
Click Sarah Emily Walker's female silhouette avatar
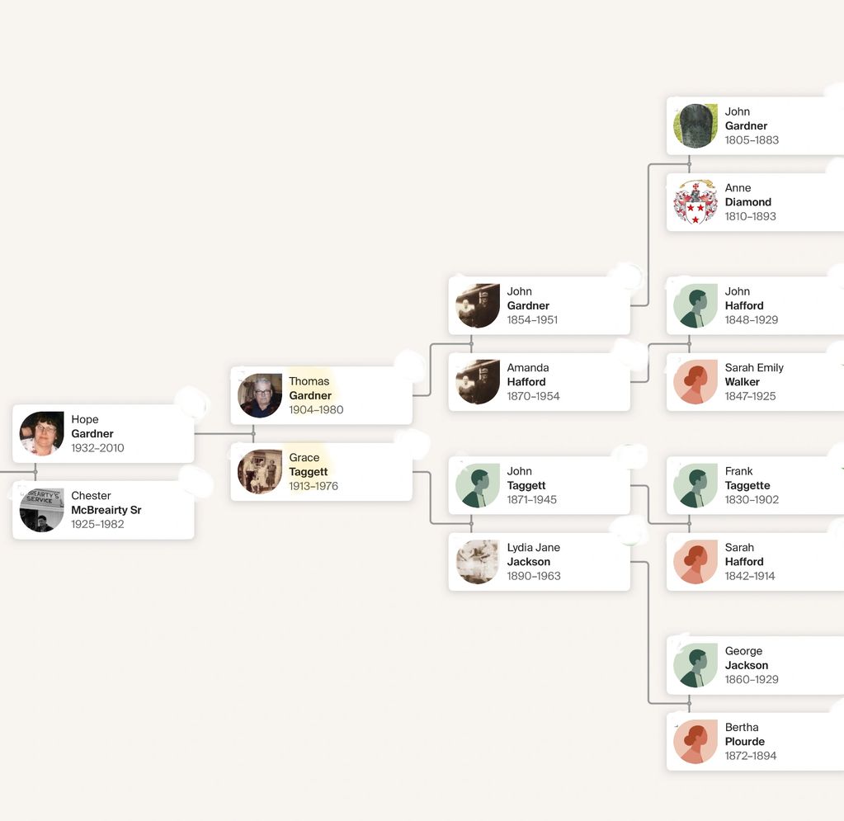695,382
